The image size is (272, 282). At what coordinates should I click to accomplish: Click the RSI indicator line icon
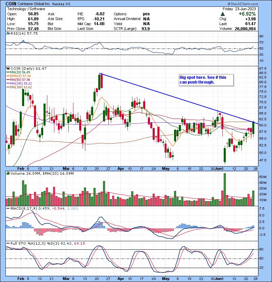pyautogui.click(x=8, y=33)
